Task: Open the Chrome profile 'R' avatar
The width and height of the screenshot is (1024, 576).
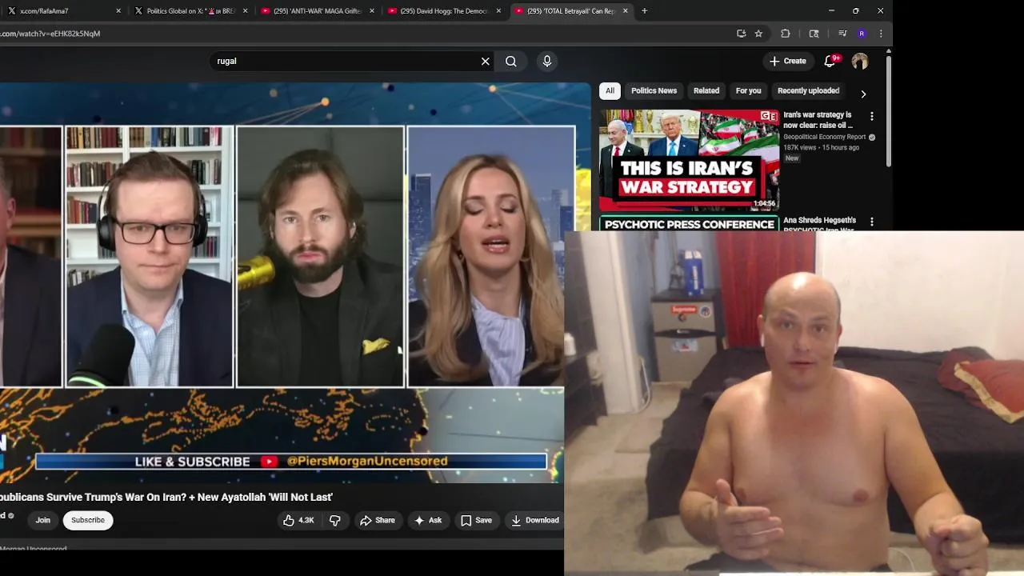Action: pyautogui.click(x=862, y=34)
